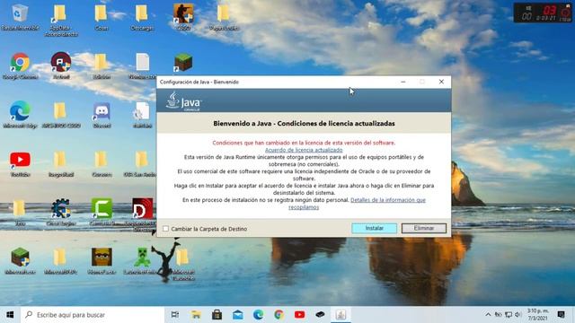
Task: Click the recording timer widget in top-right corner
Action: pos(543,13)
